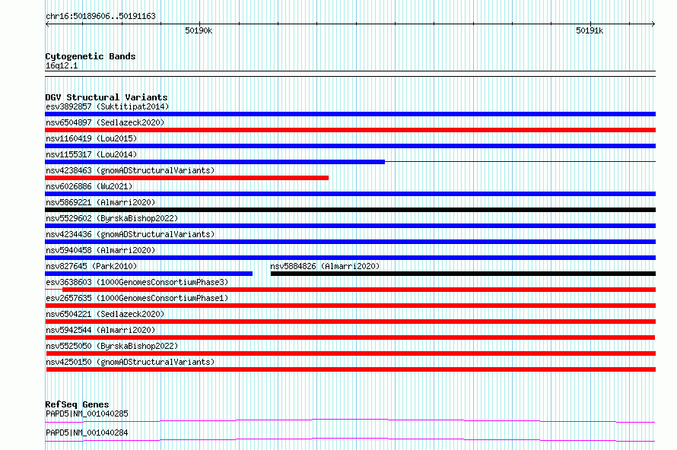This screenshot has width=677, height=450.
Task: Open PAPD5|NM_001040285 gene label
Action: tap(87, 414)
